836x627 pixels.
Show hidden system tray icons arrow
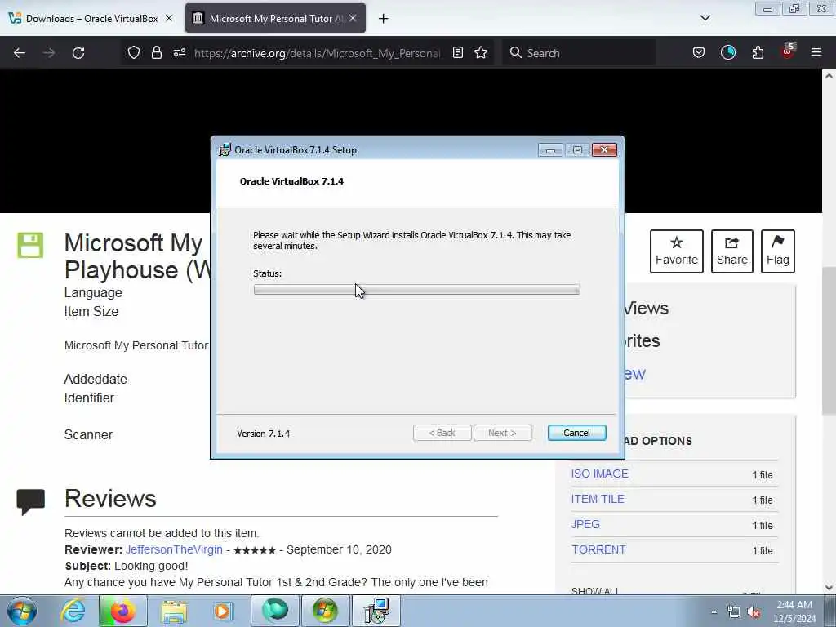point(714,611)
